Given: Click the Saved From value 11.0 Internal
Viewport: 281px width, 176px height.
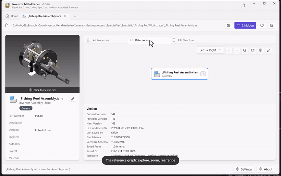Looking at the screenshot, I should tap(118, 146).
